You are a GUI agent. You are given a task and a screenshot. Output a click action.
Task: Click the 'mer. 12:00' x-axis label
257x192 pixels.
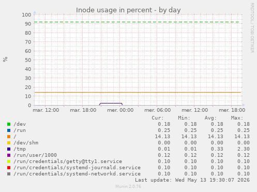[x=195, y=110]
